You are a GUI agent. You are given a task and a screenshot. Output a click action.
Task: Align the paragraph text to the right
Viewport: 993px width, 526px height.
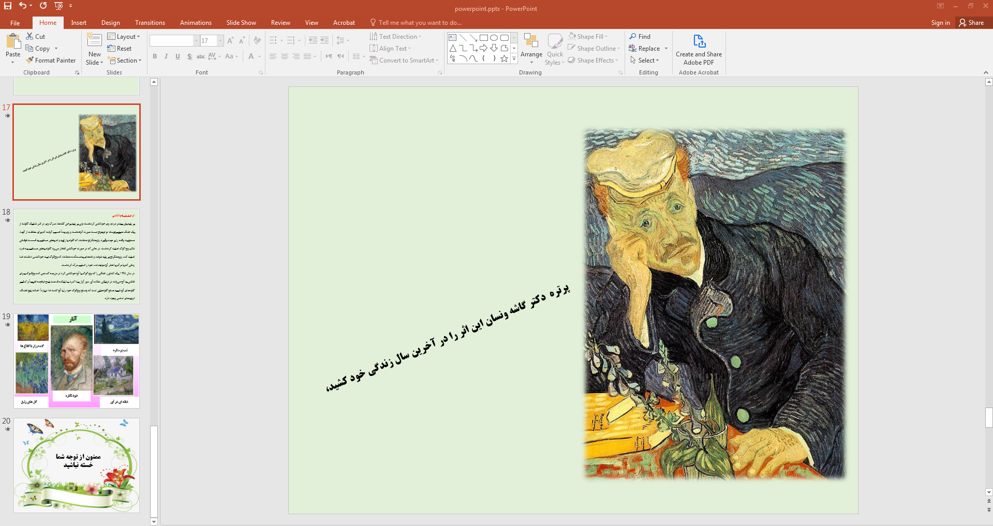tap(296, 56)
